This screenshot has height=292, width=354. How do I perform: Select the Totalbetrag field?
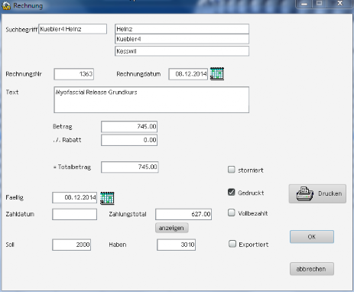130,167
